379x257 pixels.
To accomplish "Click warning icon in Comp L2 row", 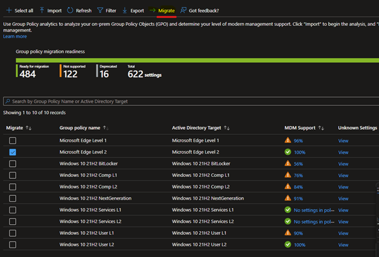I will point(288,186).
